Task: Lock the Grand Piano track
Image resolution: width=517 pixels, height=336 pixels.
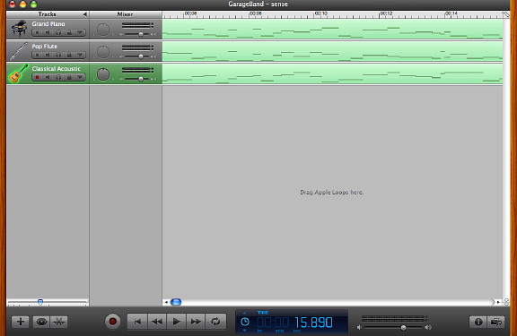Action: (x=69, y=32)
